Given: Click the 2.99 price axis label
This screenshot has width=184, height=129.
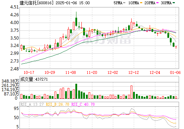Looking at the screenshot, I should (x=15, y=53).
